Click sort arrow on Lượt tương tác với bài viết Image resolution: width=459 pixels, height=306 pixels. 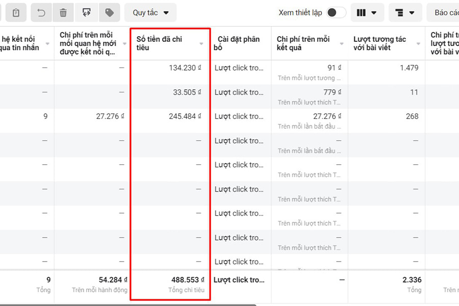coord(418,44)
